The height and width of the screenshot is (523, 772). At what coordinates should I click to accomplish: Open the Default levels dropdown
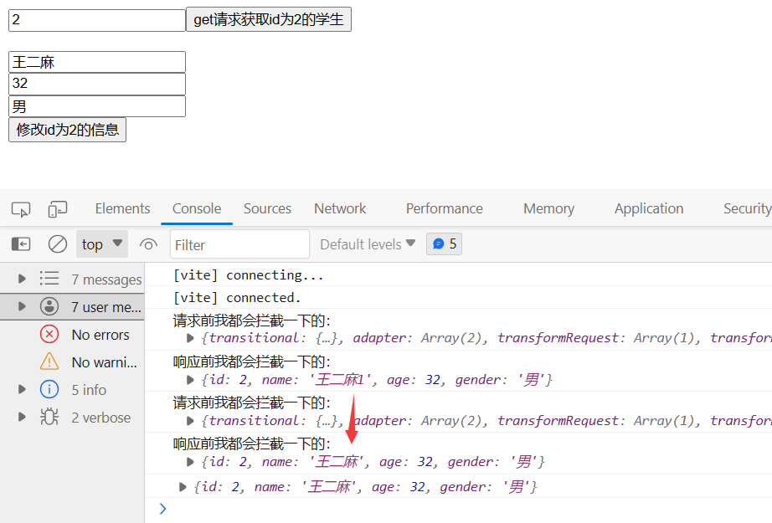(368, 244)
